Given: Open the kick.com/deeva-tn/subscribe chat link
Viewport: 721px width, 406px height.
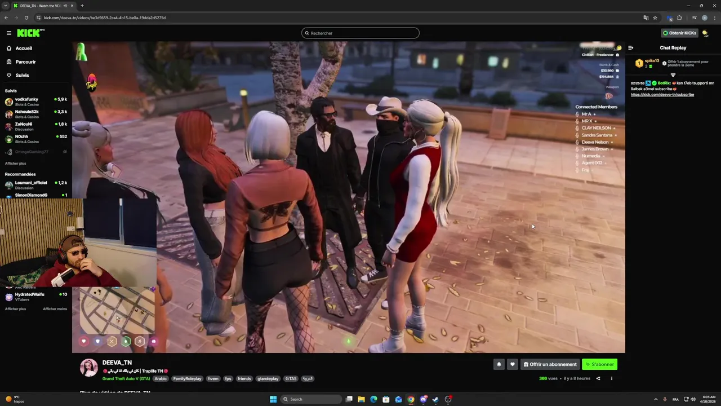Looking at the screenshot, I should point(662,95).
